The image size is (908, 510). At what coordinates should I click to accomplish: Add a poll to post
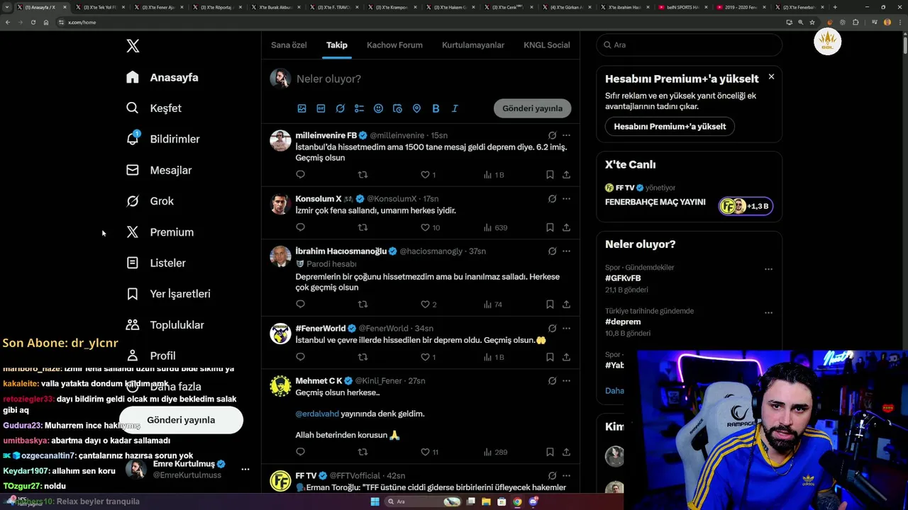coord(359,108)
